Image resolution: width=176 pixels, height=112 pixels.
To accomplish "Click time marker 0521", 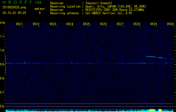I will (x=19, y=24).
